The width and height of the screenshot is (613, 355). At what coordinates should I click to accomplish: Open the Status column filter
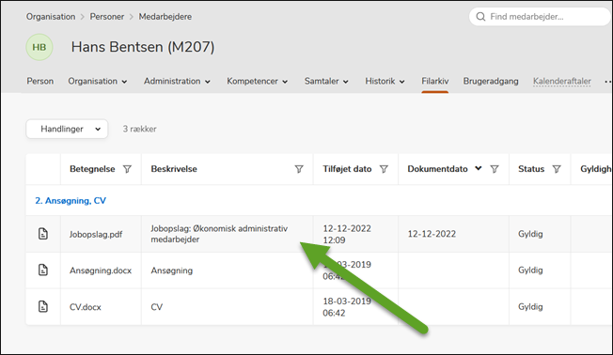pyautogui.click(x=557, y=169)
